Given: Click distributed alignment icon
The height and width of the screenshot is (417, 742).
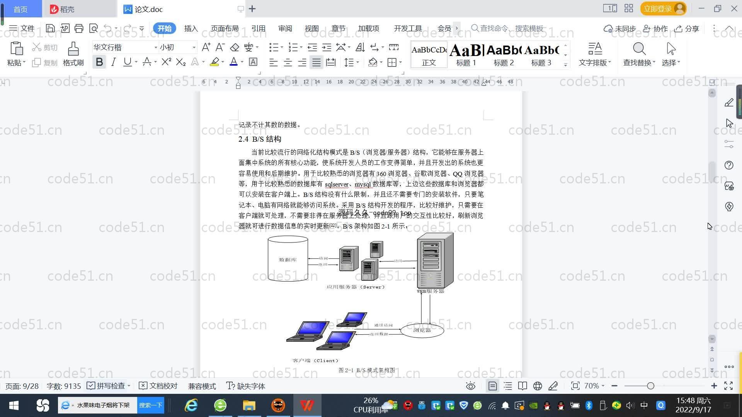Looking at the screenshot, I should tap(331, 62).
